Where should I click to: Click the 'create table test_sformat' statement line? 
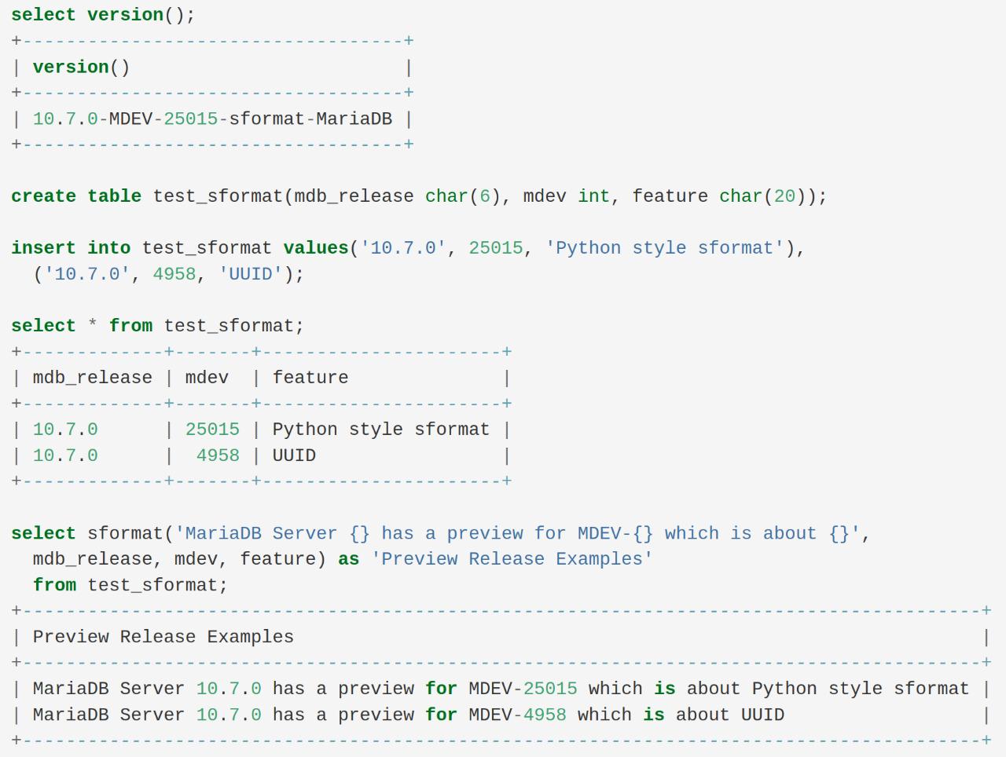coord(419,196)
